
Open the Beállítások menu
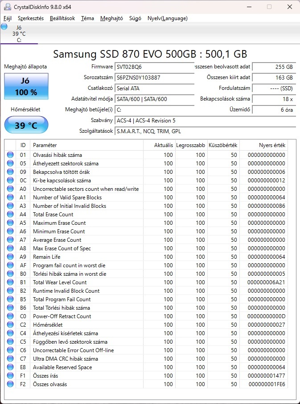point(62,18)
